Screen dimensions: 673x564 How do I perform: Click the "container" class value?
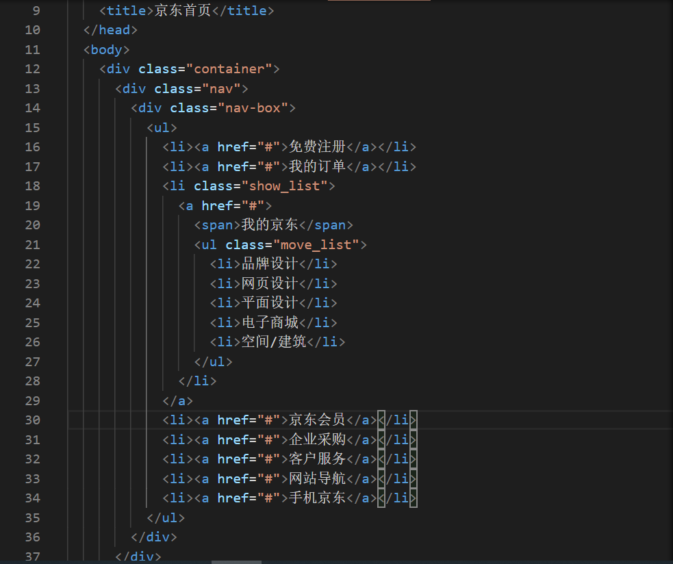point(229,69)
